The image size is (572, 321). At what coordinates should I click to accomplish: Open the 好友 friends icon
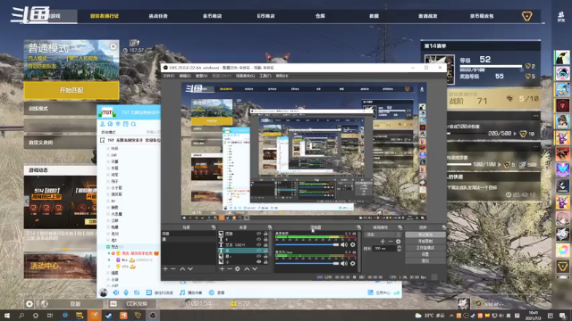(561, 16)
